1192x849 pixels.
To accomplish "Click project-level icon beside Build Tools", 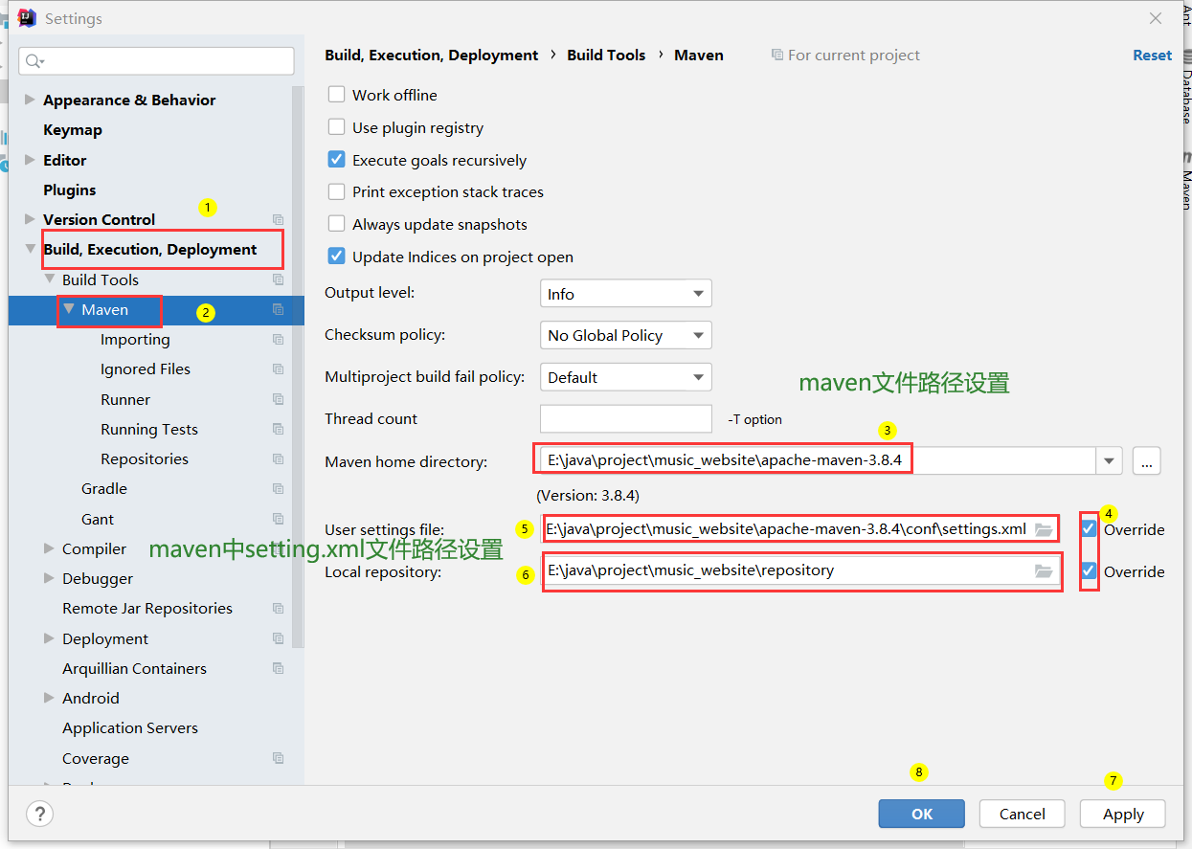I will pos(278,279).
